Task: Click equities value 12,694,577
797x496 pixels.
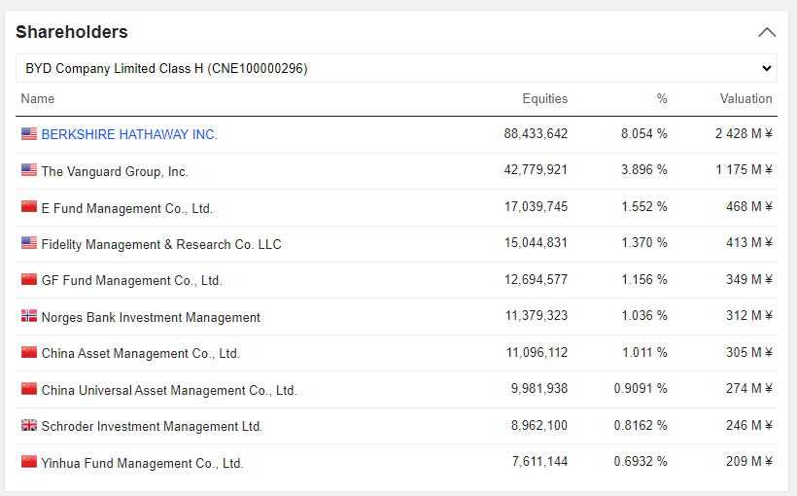Action: (x=536, y=279)
